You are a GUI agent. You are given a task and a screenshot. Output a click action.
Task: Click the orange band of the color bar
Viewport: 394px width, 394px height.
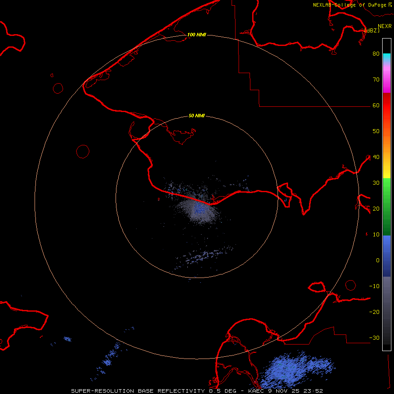click(x=387, y=143)
